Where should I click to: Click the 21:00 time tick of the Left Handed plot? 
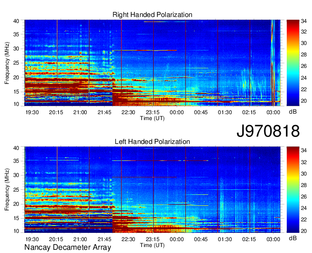pos(80,239)
